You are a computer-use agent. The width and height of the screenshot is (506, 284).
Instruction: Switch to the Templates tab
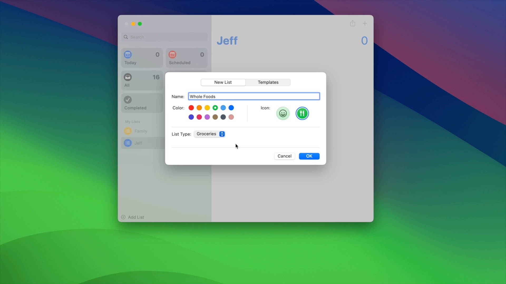tap(268, 82)
